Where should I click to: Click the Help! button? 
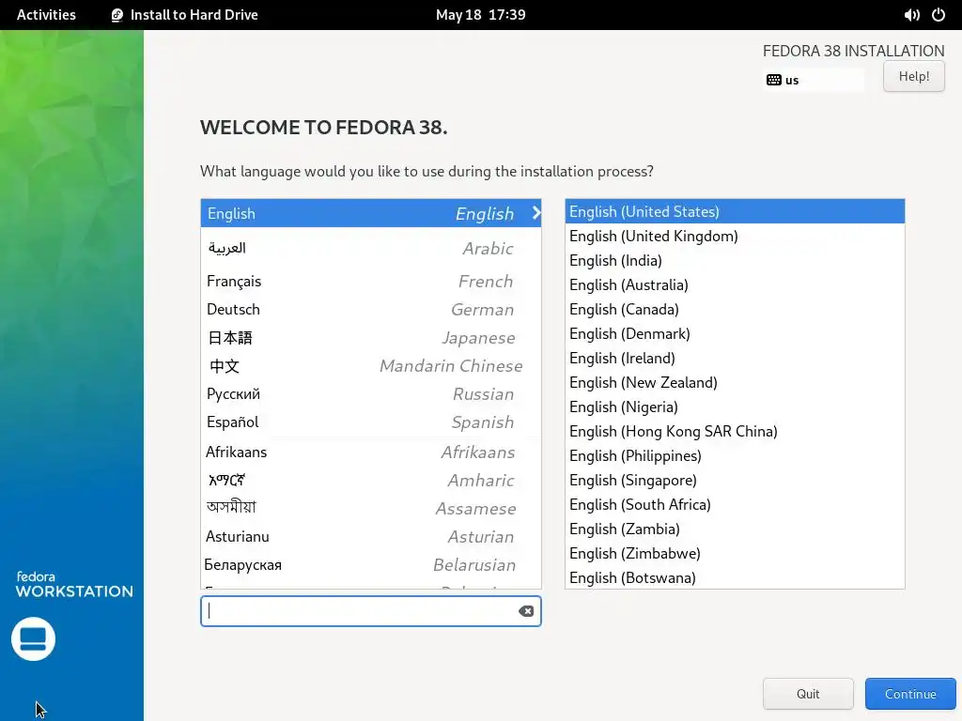click(913, 77)
